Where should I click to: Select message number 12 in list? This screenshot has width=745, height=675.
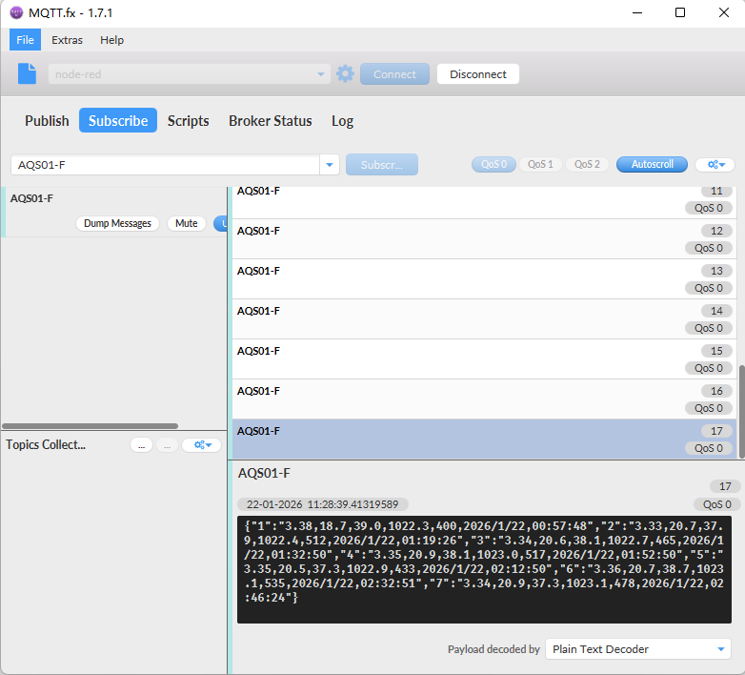coord(484,239)
